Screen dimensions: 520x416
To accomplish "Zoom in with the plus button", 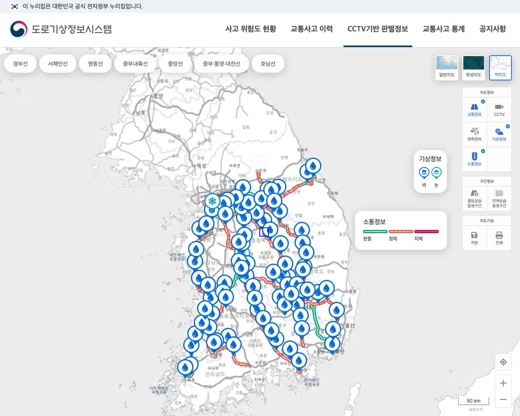I will tap(503, 383).
